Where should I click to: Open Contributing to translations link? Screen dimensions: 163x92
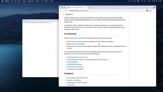tap(75, 69)
